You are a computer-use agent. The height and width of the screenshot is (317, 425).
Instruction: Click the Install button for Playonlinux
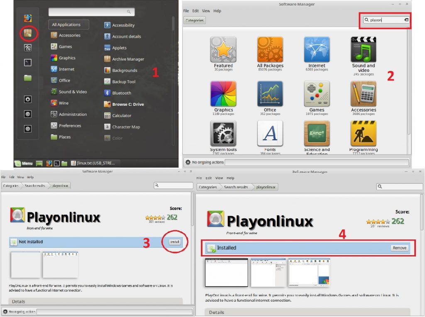[174, 242]
